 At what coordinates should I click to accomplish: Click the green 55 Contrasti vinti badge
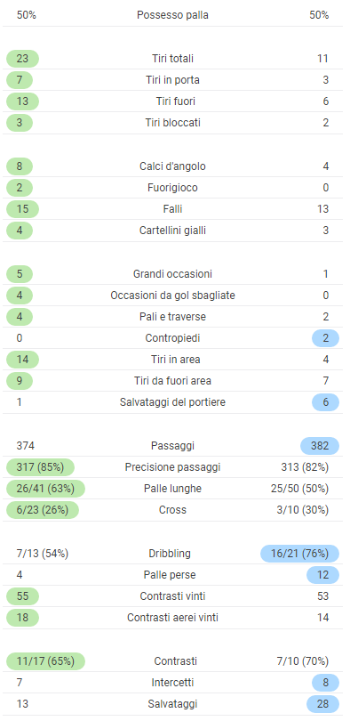coord(22,596)
